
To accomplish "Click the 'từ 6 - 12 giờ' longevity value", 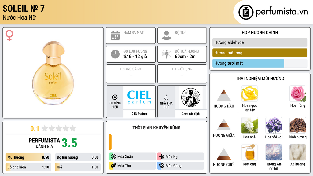I will pos(135,57).
